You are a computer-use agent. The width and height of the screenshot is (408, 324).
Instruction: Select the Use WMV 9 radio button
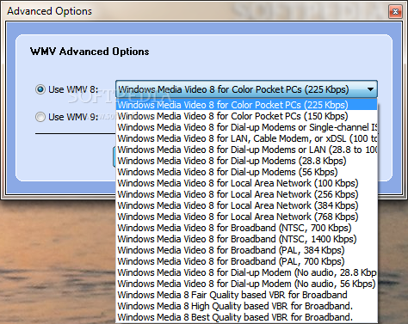point(40,117)
